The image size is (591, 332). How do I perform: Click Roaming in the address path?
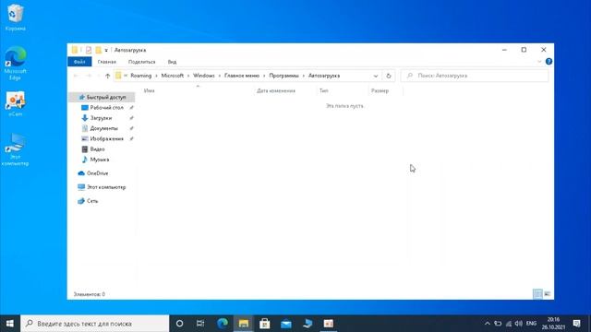141,76
